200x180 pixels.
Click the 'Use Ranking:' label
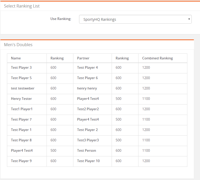click(x=61, y=19)
